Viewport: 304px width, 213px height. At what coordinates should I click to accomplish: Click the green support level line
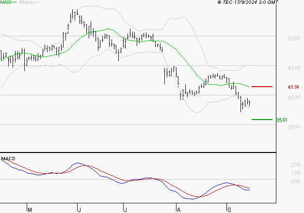262,120
